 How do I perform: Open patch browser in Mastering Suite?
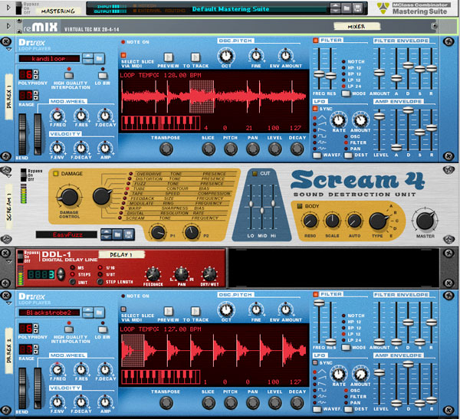[x=347, y=8]
